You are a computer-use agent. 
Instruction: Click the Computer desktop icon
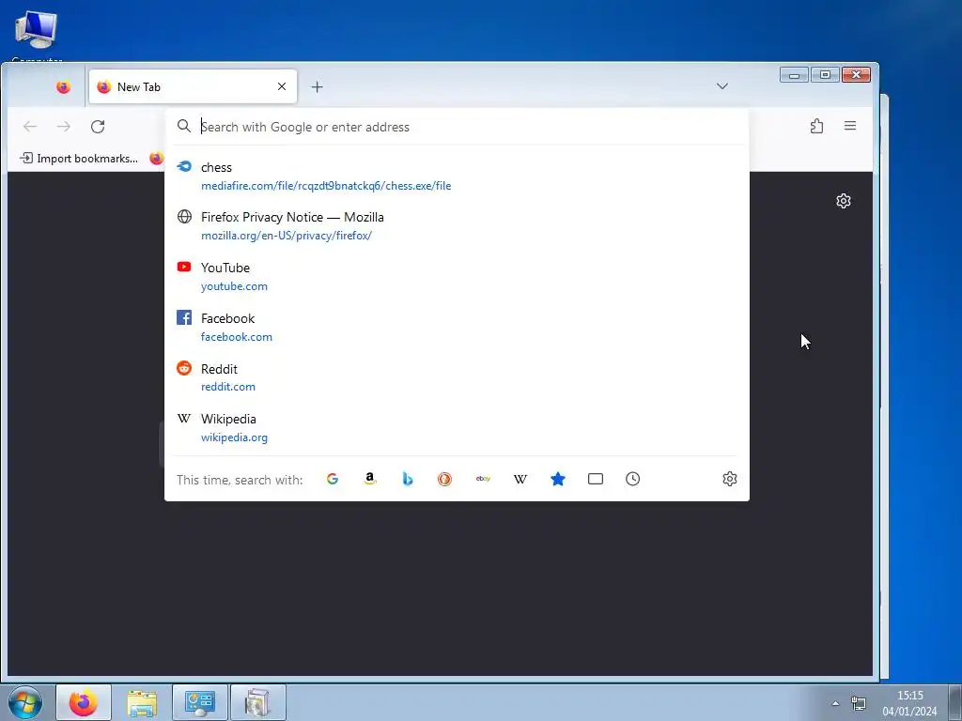[x=37, y=36]
